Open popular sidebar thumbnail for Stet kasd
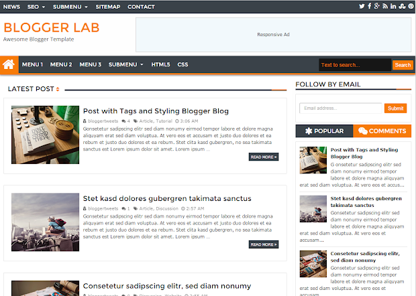Viewport: 416px width, 296px height. pos(313,209)
